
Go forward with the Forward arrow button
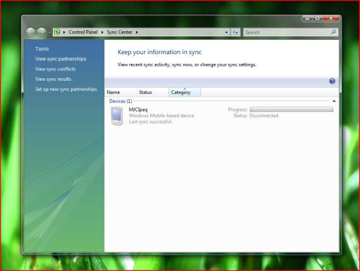coord(42,33)
